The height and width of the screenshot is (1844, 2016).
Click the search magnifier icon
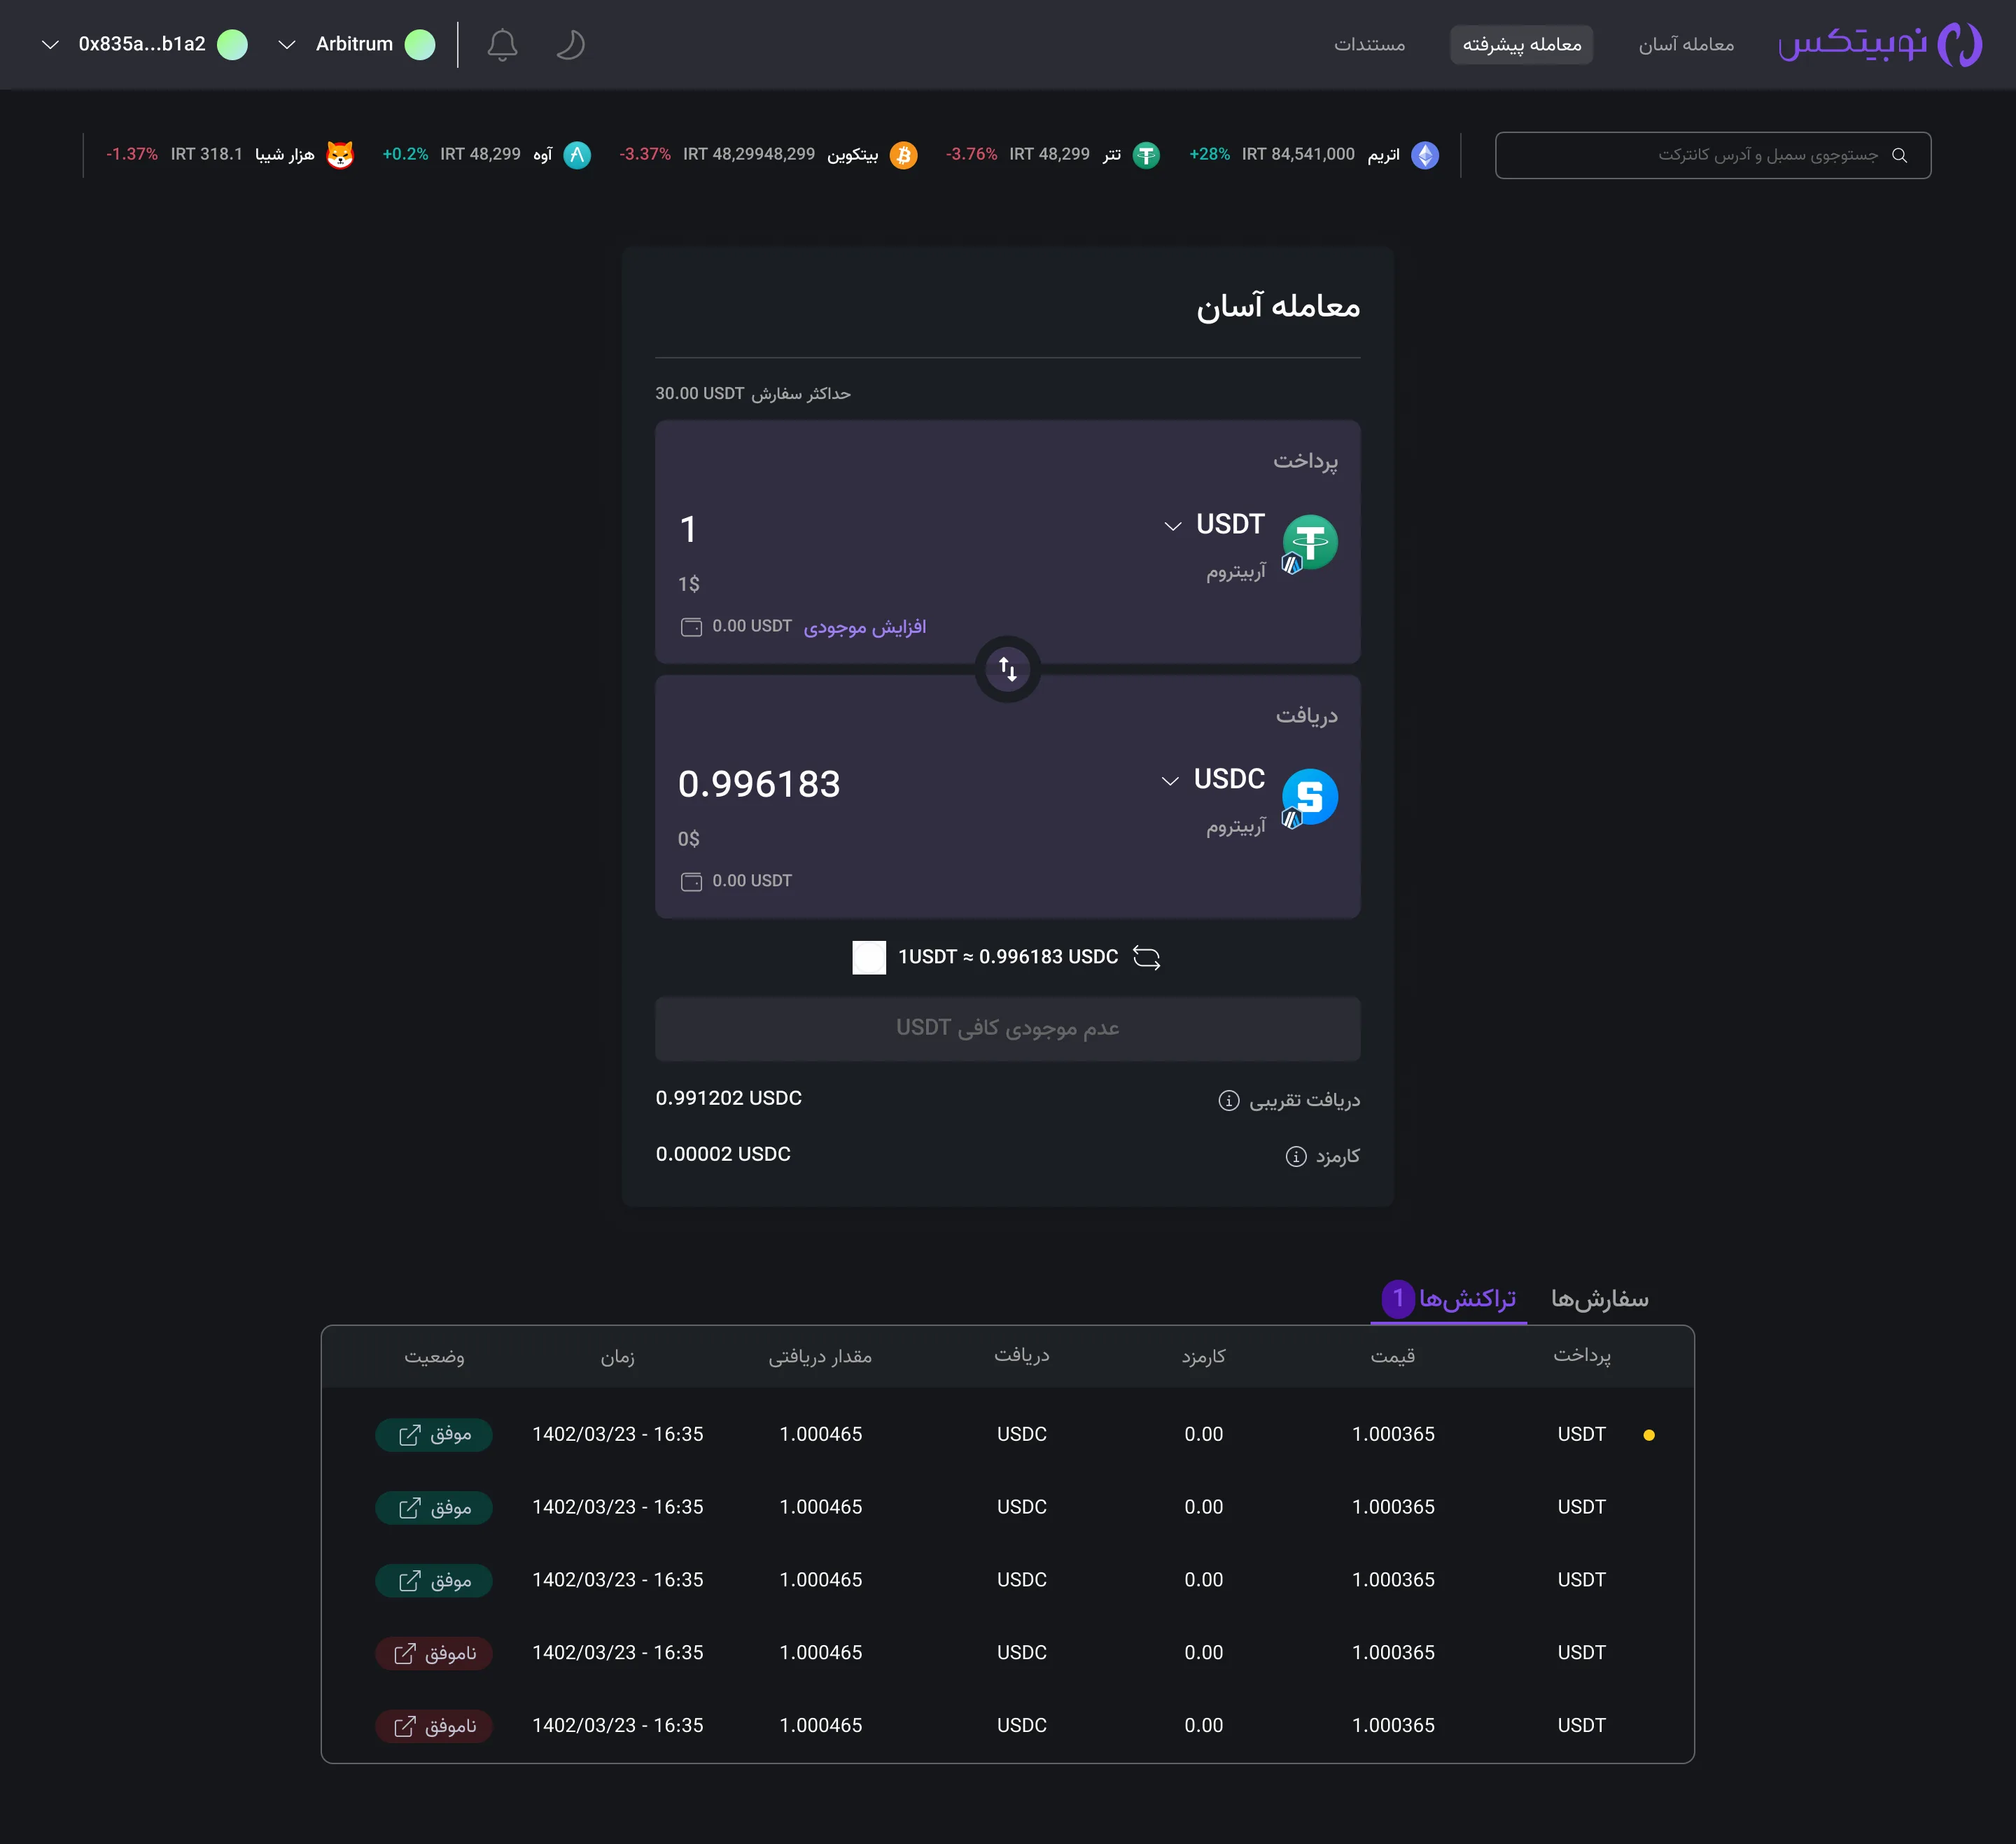coord(1899,155)
